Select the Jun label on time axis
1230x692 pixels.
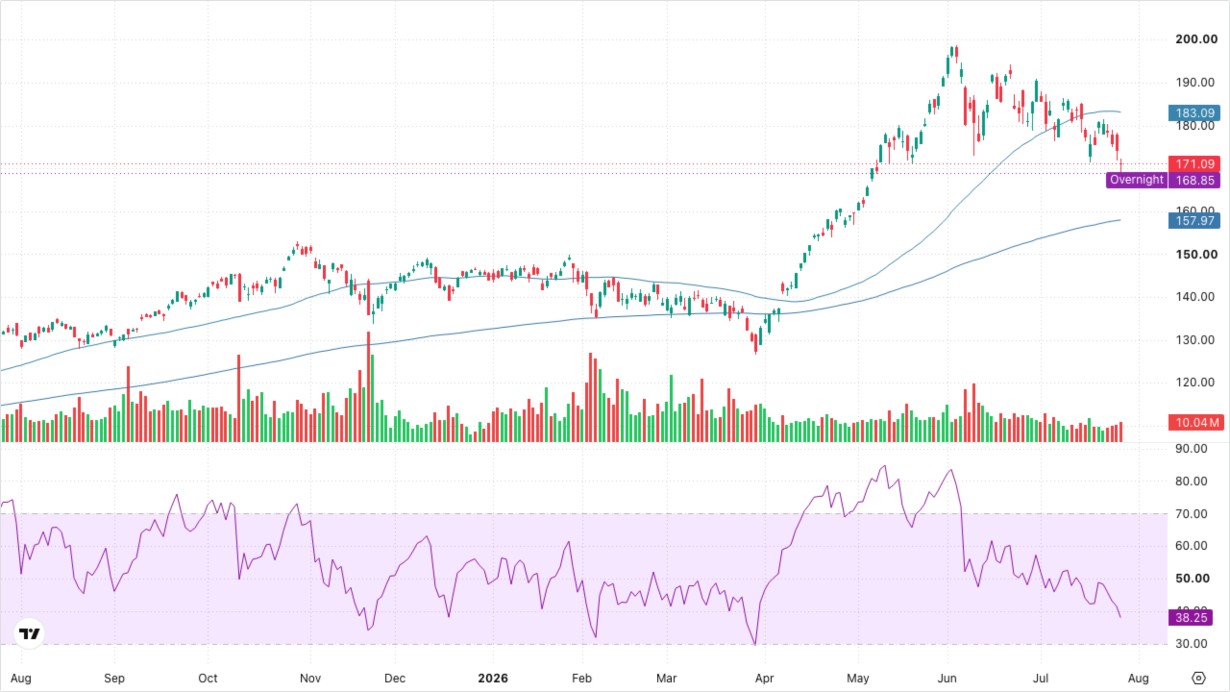point(947,678)
